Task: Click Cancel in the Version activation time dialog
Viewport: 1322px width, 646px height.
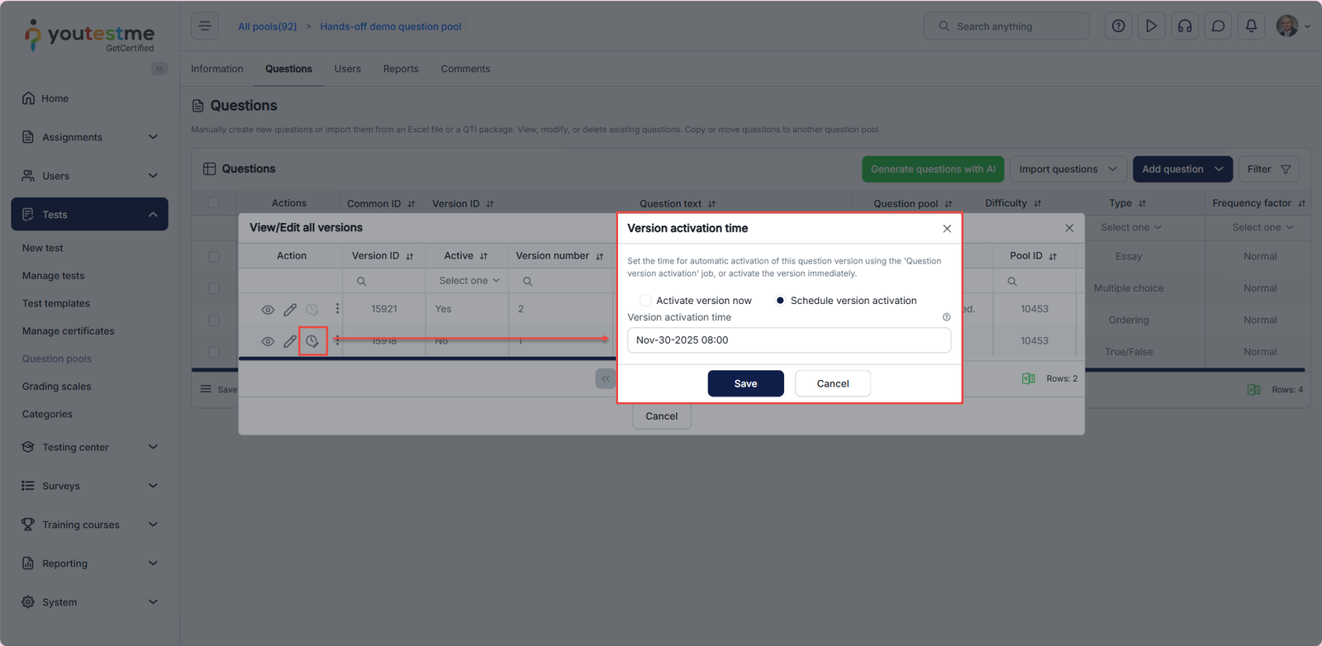Action: point(832,383)
